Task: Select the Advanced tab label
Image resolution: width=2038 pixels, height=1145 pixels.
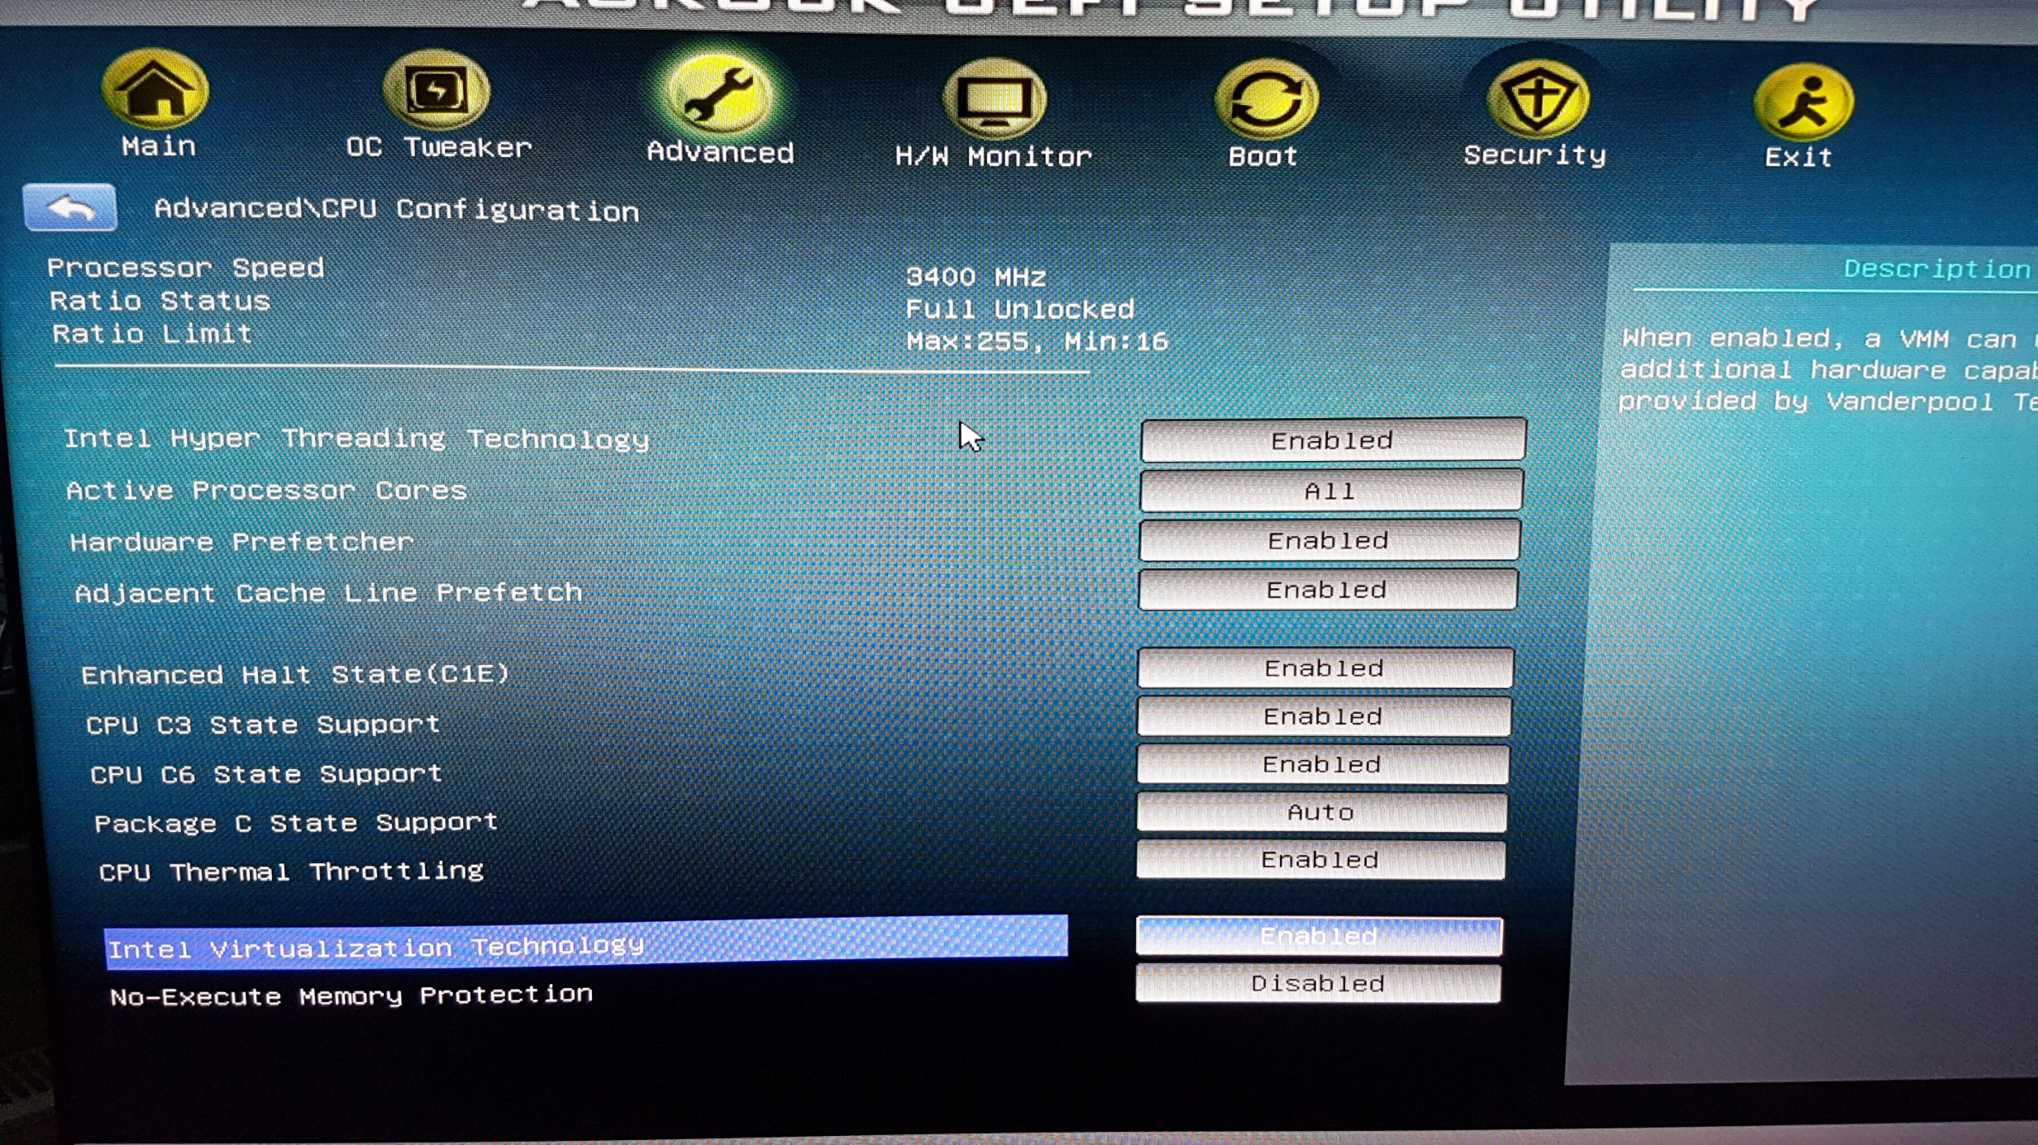Action: 720,153
